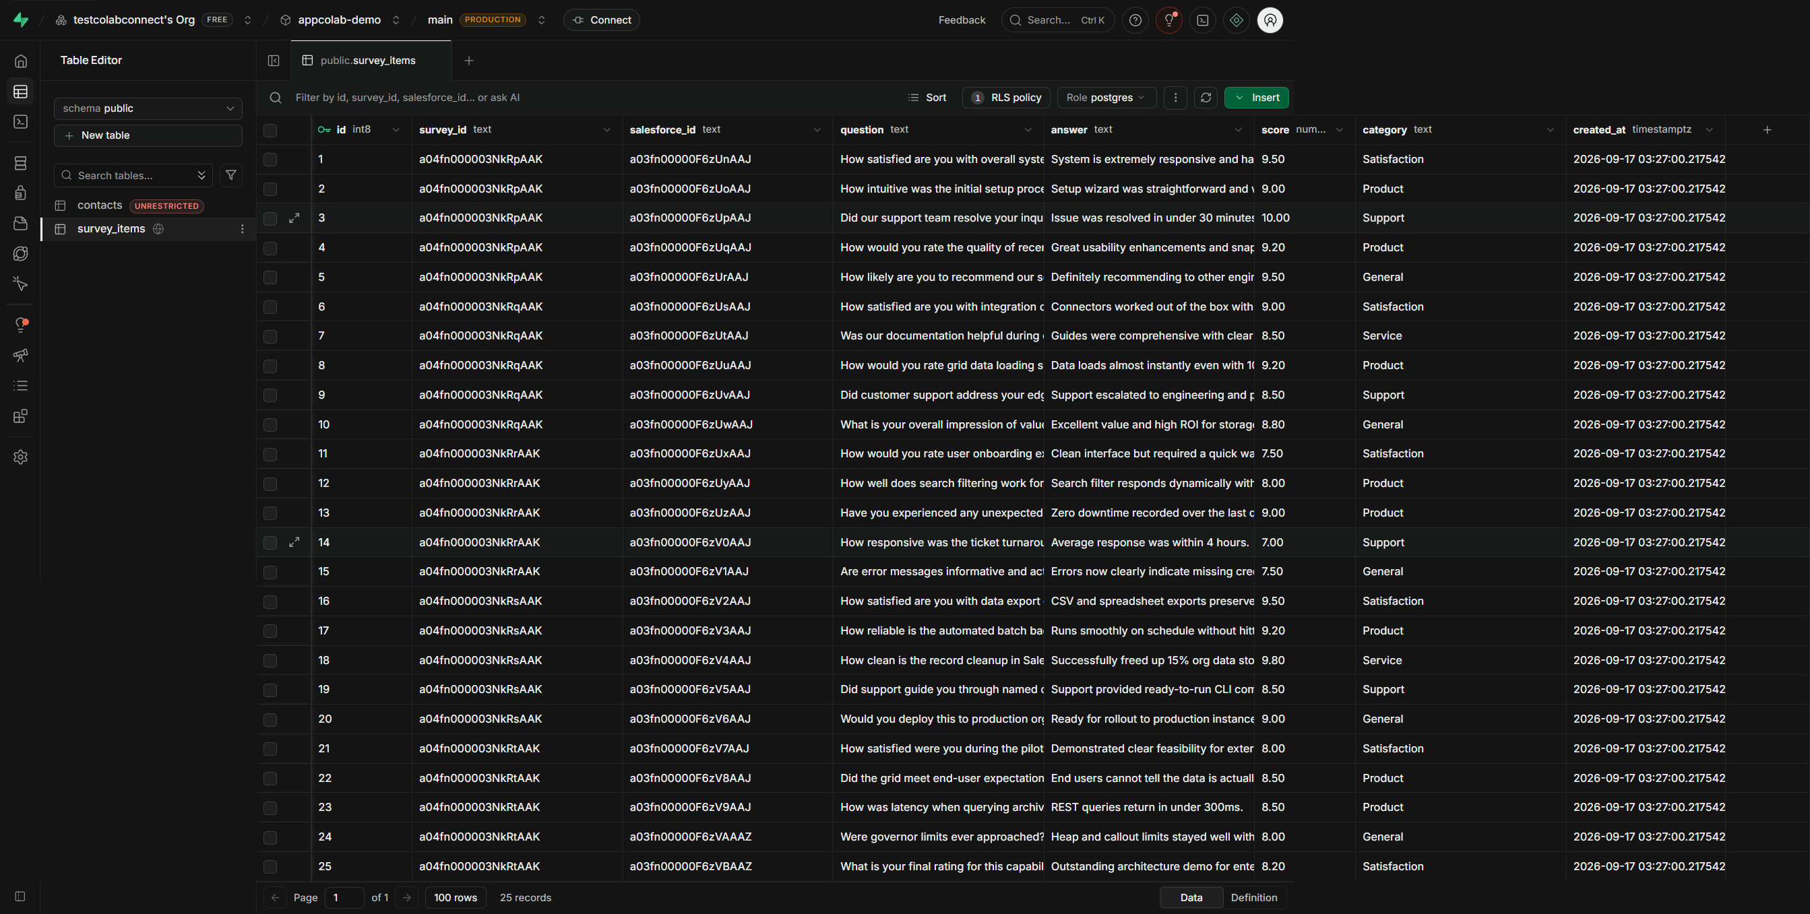Open the Table Editor sidebar icon
The width and height of the screenshot is (1810, 914).
(x=20, y=92)
